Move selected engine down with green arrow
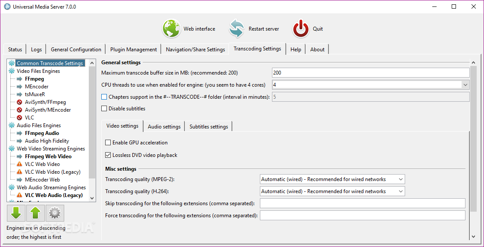Image resolution: width=484 pixels, height=247 pixels. 16,213
